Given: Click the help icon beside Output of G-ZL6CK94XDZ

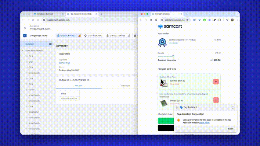Looking at the screenshot, I should coord(88,80).
